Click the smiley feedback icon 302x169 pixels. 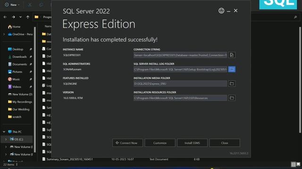221,11
